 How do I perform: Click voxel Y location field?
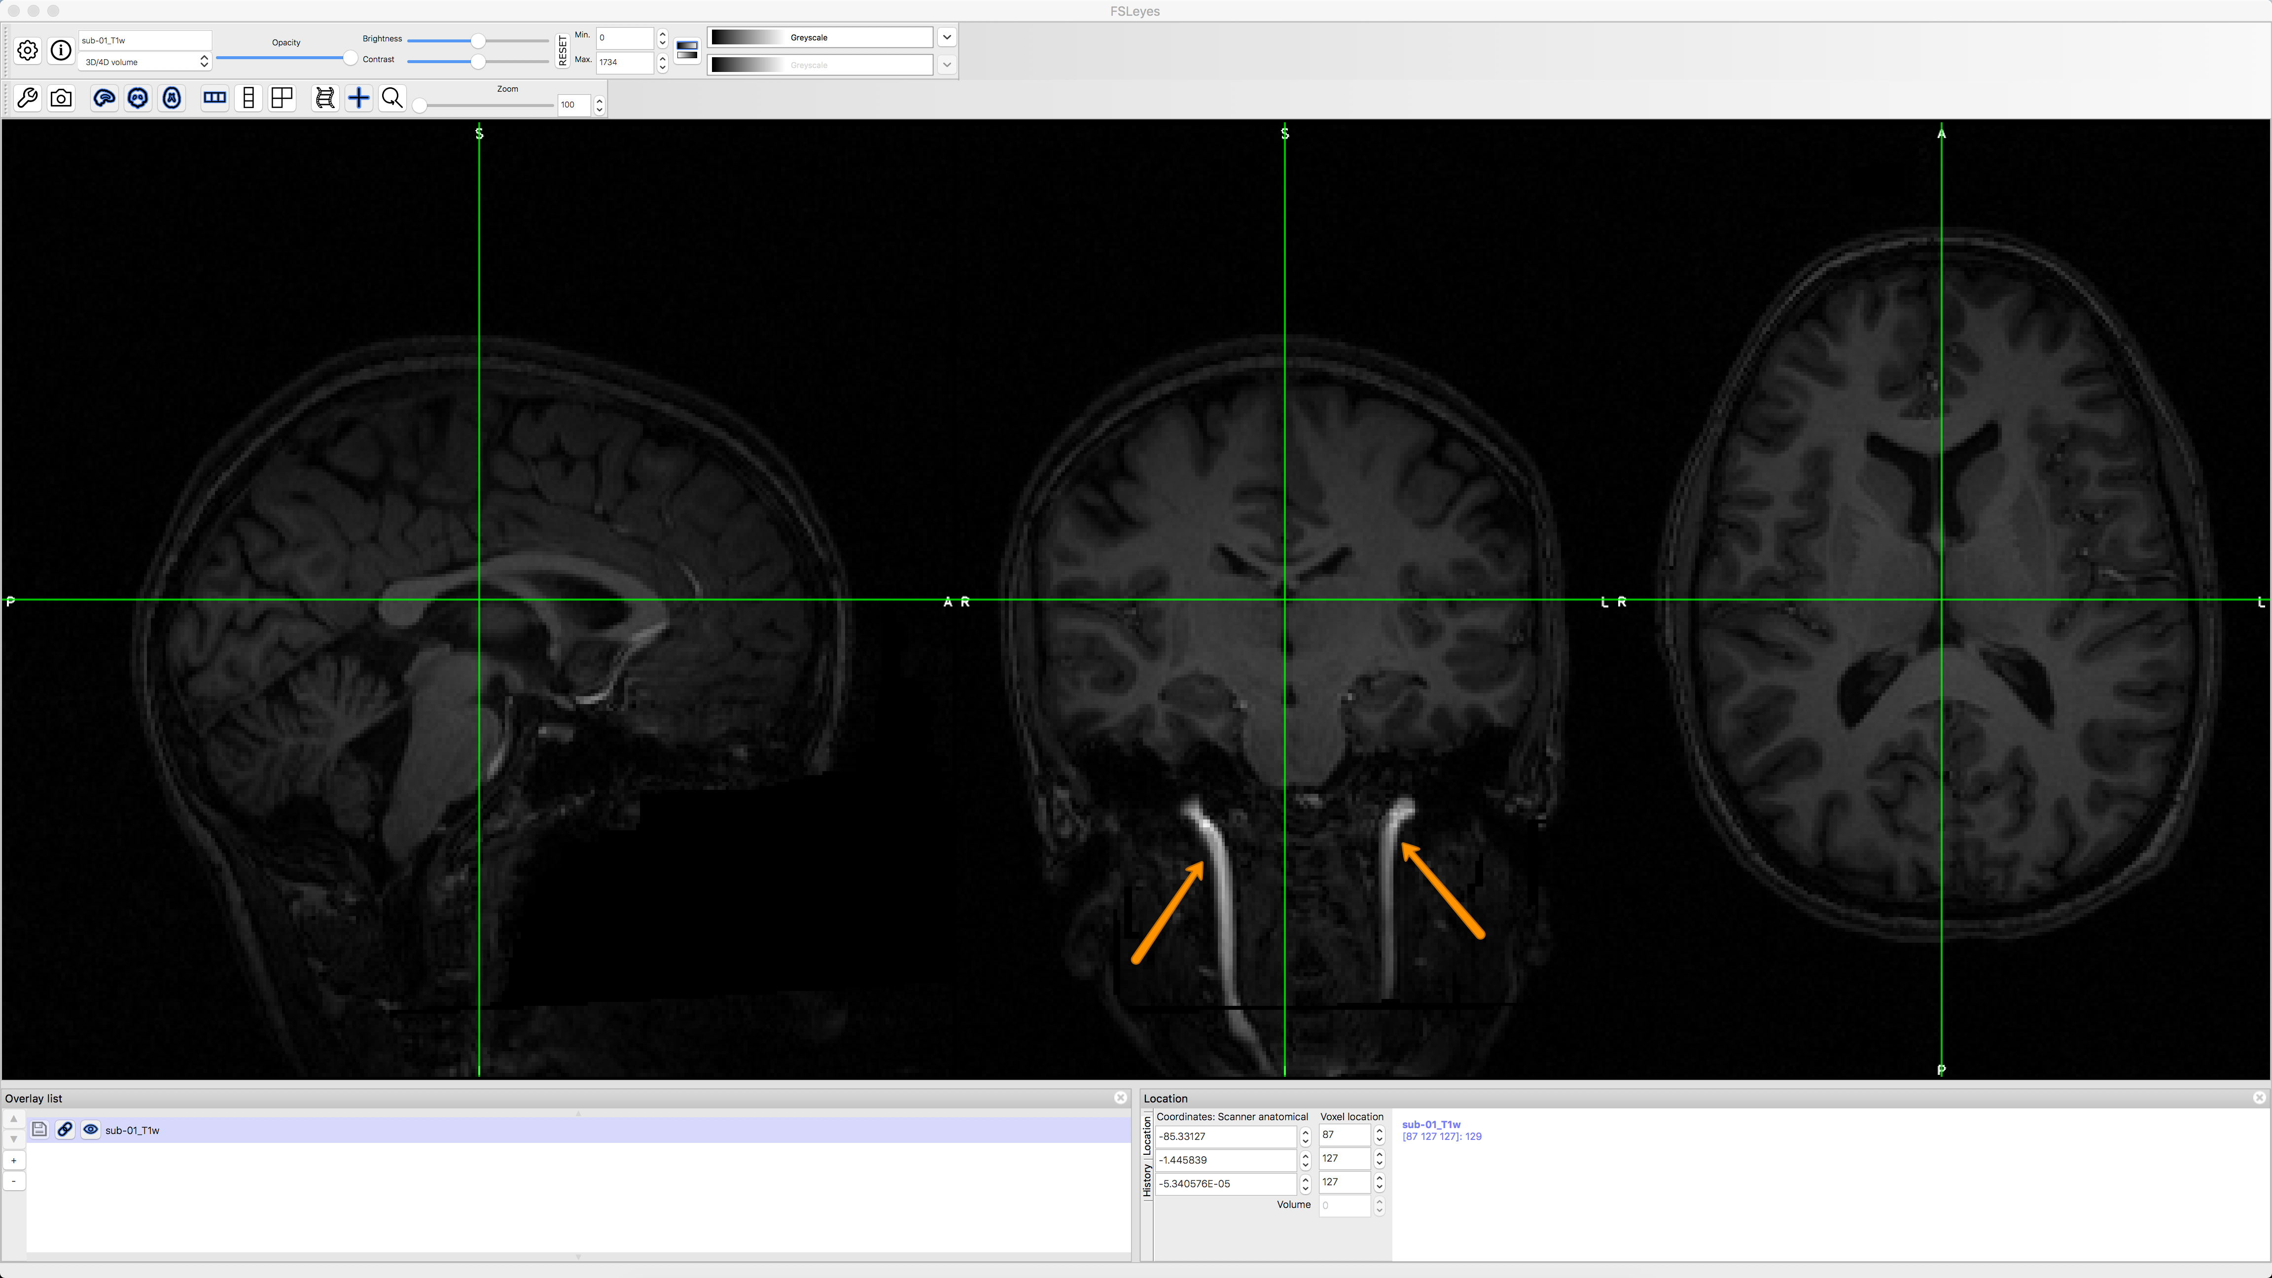[1345, 1158]
